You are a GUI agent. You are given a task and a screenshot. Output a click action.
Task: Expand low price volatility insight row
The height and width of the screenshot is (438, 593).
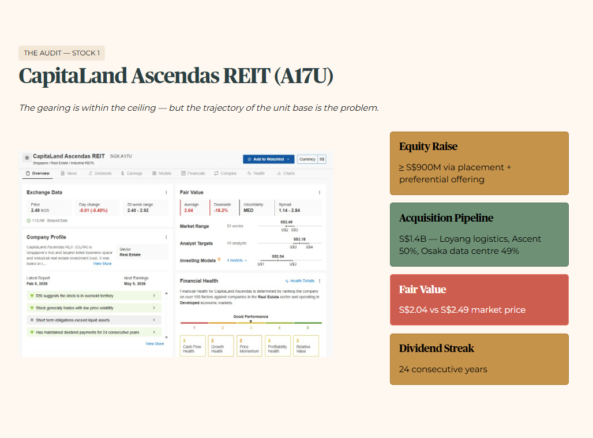pyautogui.click(x=94, y=308)
